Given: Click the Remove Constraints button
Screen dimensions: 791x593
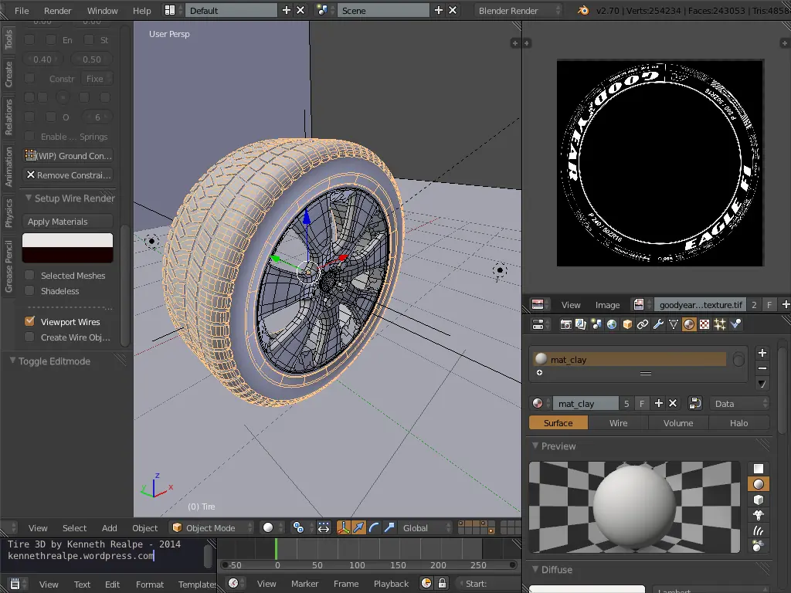Looking at the screenshot, I should [x=68, y=175].
